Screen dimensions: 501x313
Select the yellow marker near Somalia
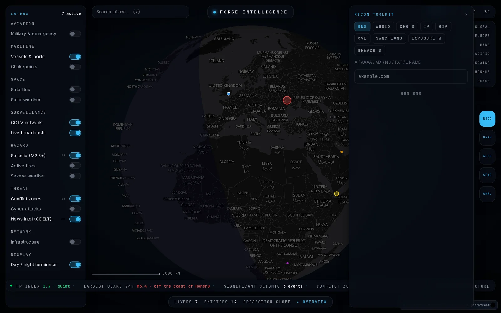coord(337,194)
